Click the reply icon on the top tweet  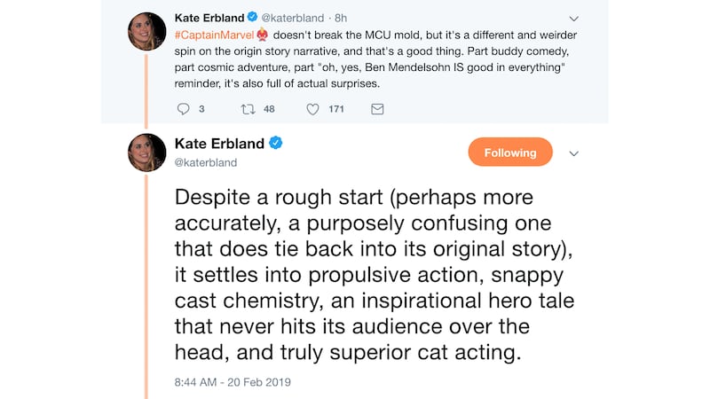(x=184, y=109)
